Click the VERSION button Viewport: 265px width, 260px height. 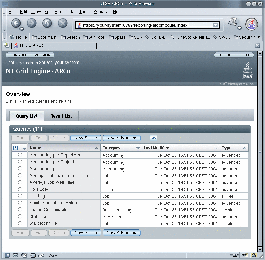pyautogui.click(x=42, y=55)
